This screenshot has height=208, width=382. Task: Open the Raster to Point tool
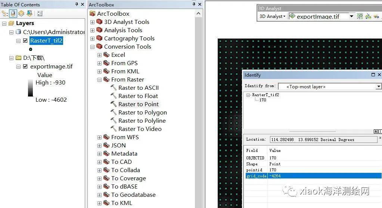[x=139, y=104]
